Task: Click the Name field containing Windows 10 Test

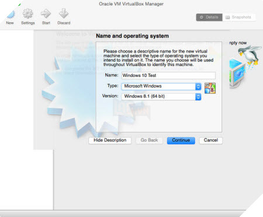Action: pyautogui.click(x=168, y=75)
